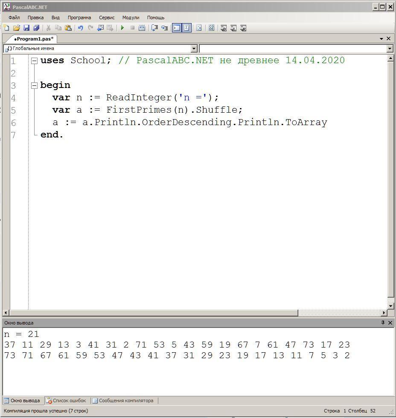The width and height of the screenshot is (396, 418).
Task: Click the toolbar icon labeled D
Action: coord(224,28)
